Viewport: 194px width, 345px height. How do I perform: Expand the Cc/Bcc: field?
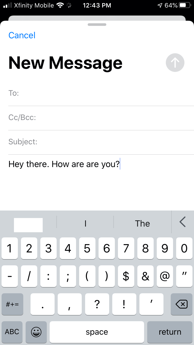[101, 118]
